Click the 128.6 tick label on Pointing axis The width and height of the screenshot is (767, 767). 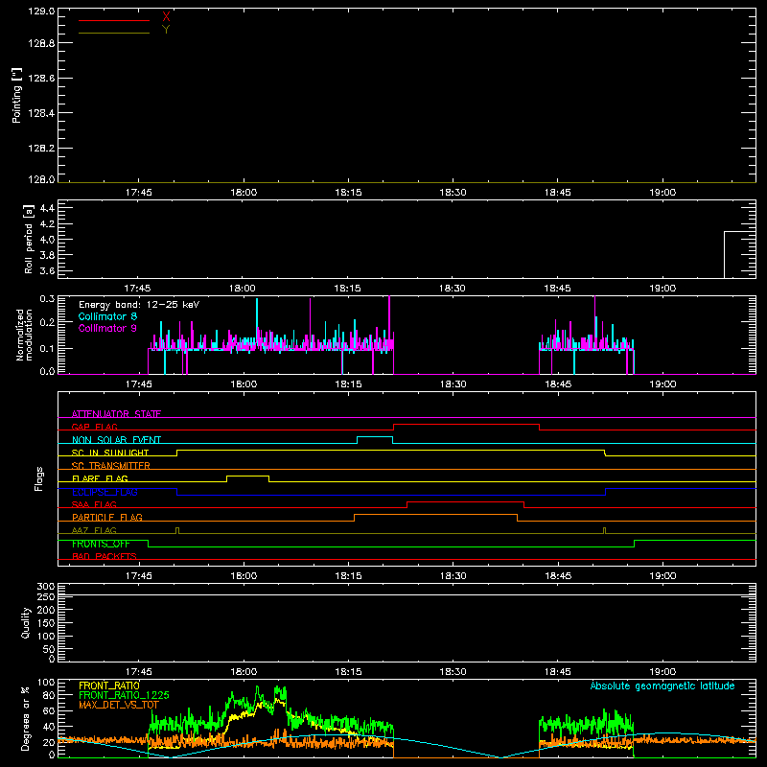(x=41, y=79)
